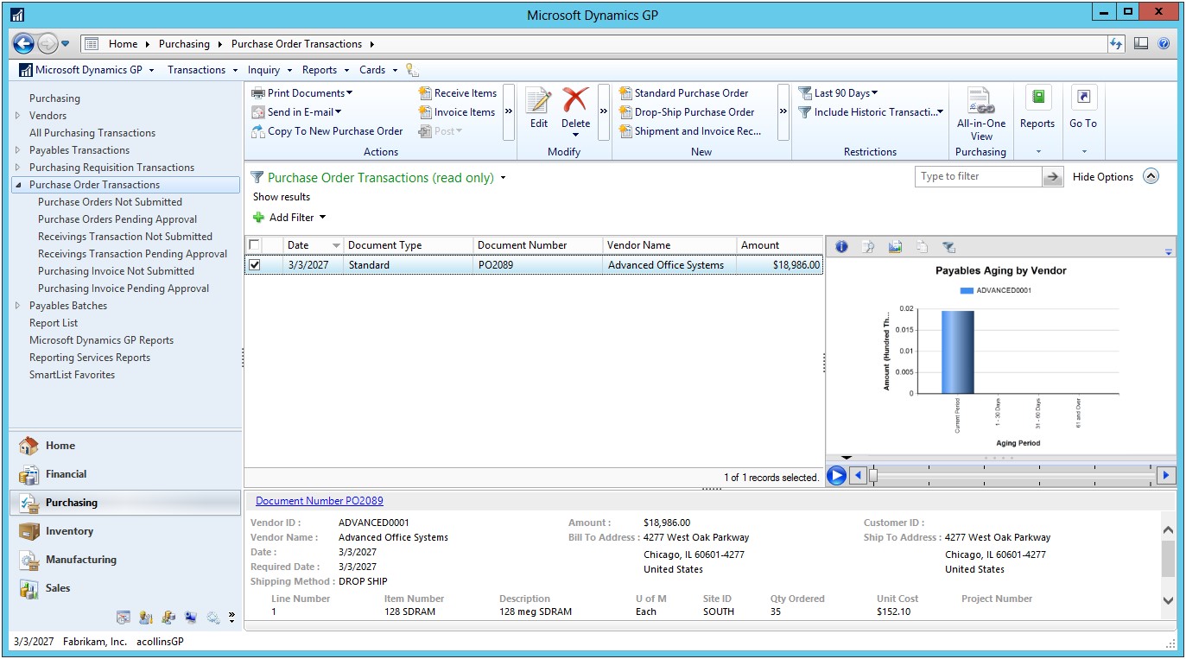Expand the Modify group overflow chevron

(x=604, y=111)
